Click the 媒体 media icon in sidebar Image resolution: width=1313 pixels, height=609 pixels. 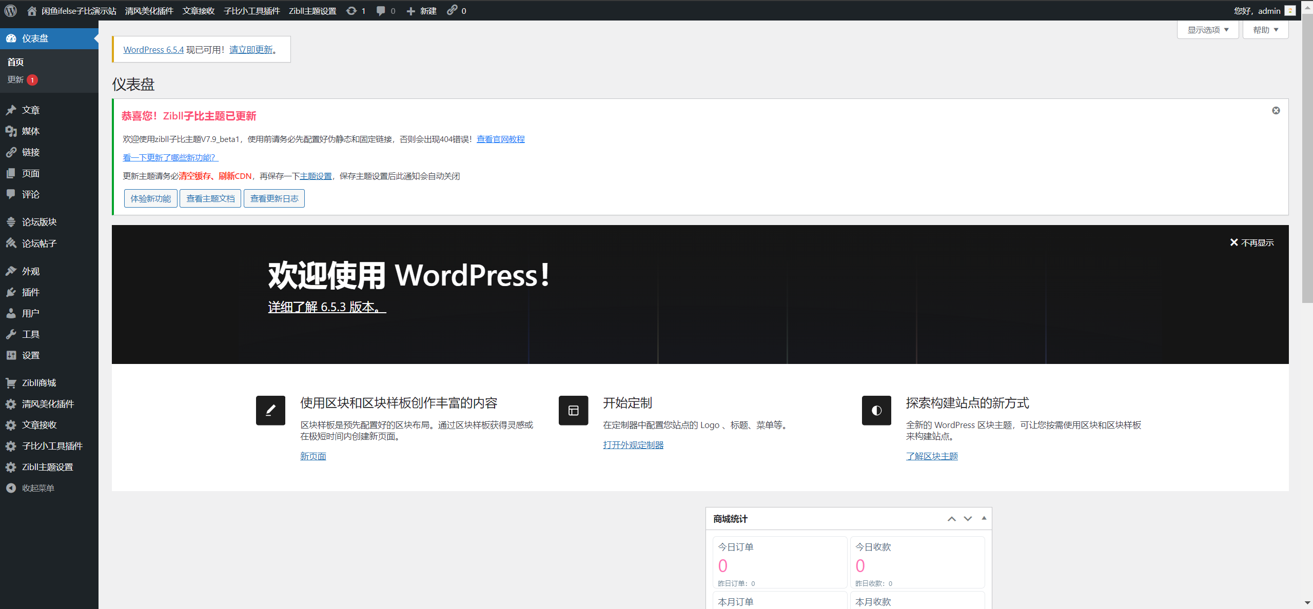click(11, 131)
